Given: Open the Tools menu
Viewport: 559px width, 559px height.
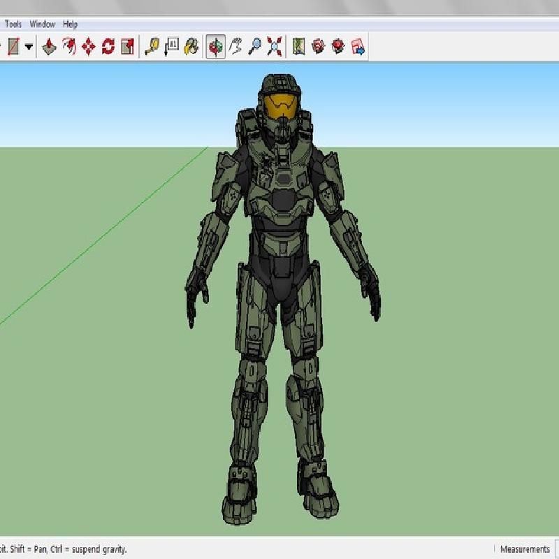Looking at the screenshot, I should pos(13,24).
